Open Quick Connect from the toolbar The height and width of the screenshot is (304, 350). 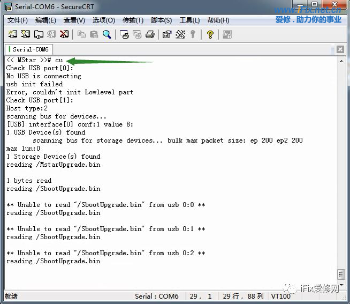pos(26,34)
